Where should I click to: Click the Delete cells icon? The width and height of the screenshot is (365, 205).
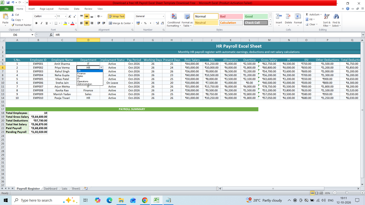click(288, 17)
